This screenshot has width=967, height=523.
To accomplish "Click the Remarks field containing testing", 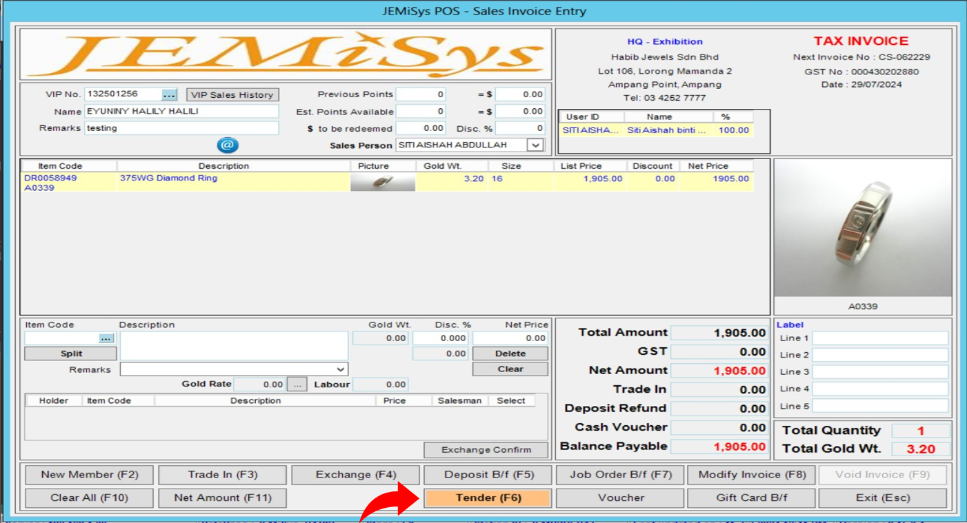I will click(181, 128).
